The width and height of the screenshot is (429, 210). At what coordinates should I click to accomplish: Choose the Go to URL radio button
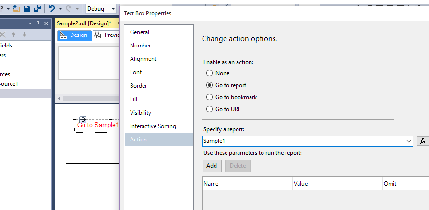(x=209, y=109)
